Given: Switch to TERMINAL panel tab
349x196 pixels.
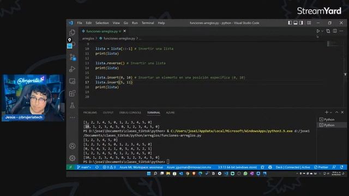Looking at the screenshot, I should coord(154,113).
